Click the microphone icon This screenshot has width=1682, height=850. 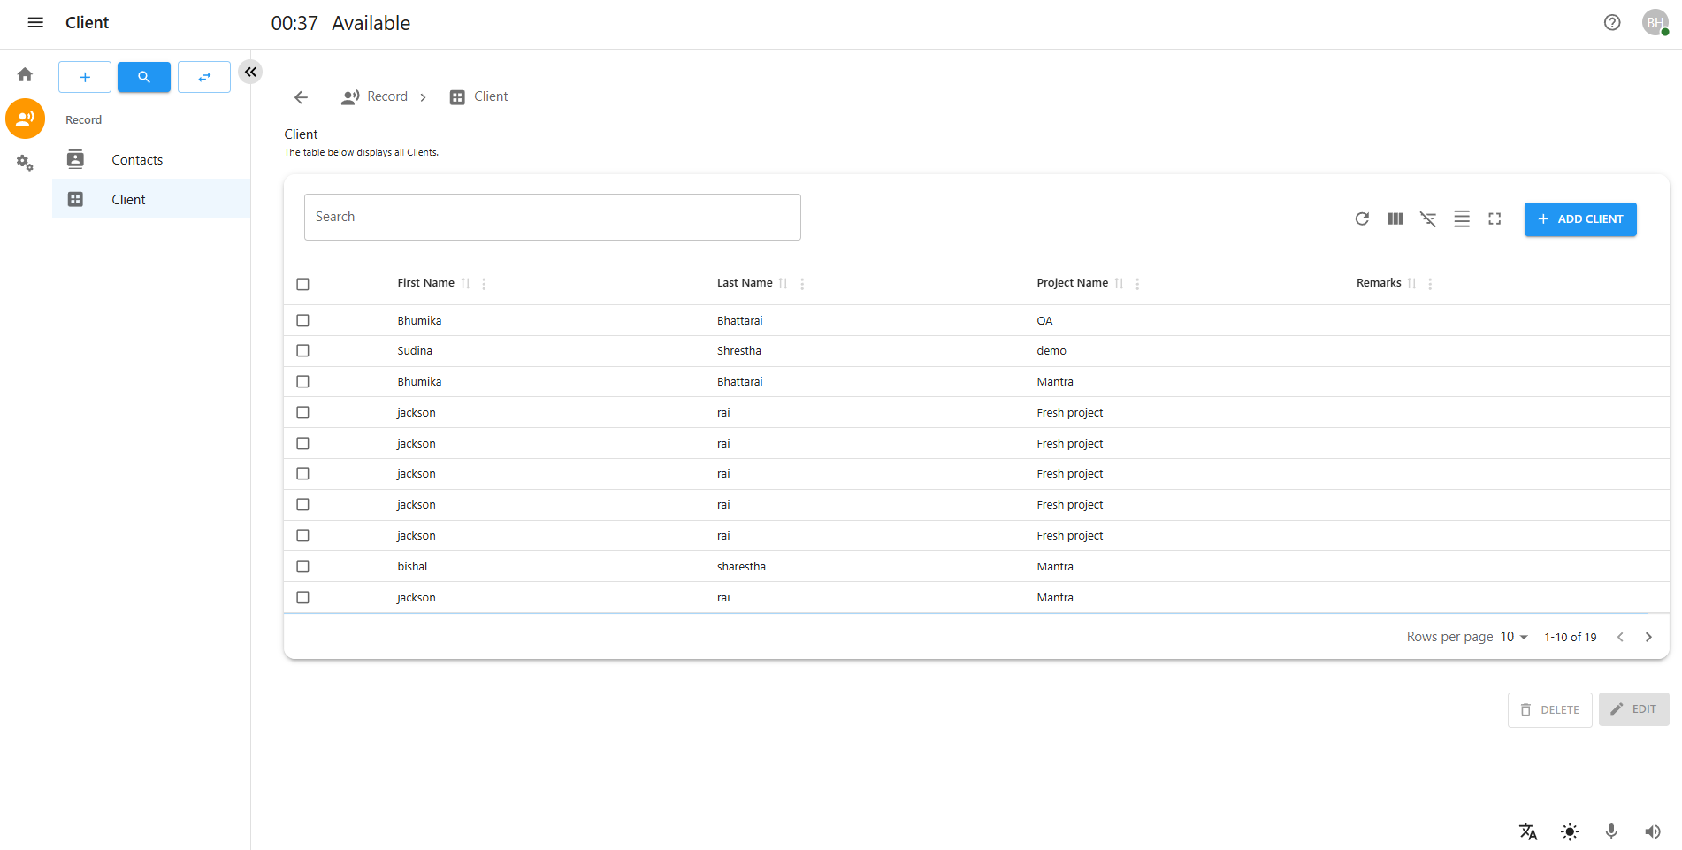[1611, 831]
